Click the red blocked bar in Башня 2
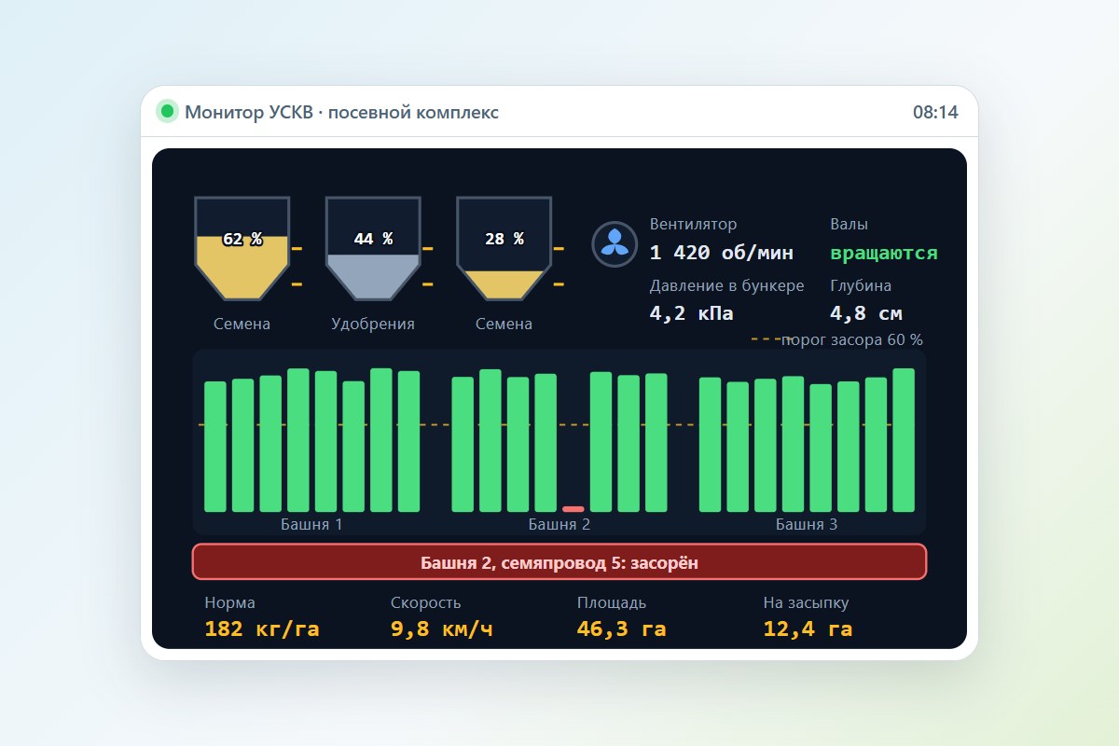1119x746 pixels. coord(573,509)
